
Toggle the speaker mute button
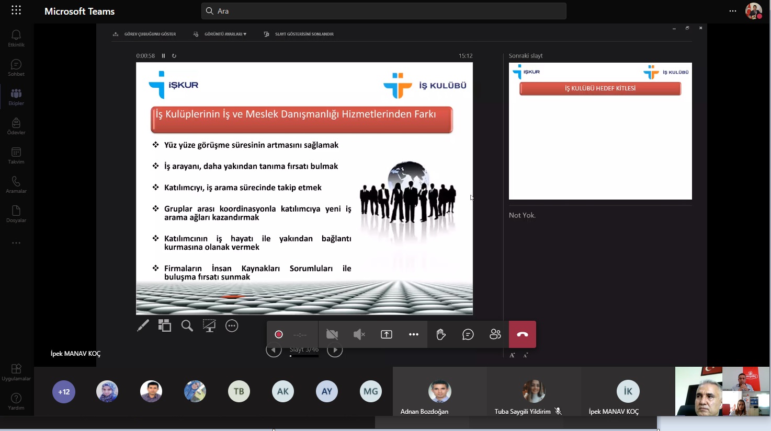tap(359, 334)
